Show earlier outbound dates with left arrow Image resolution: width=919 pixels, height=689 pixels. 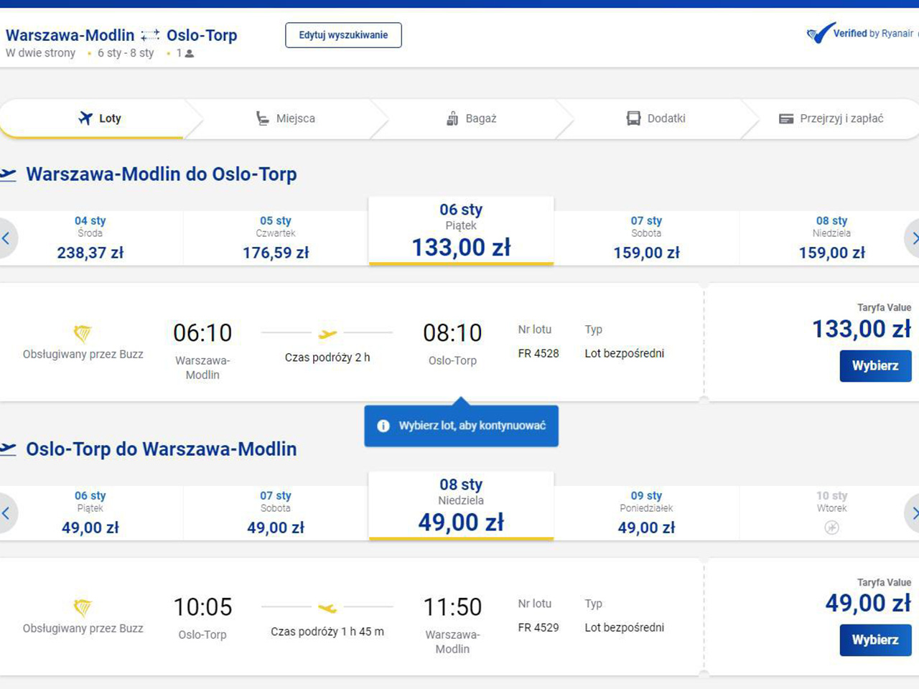point(6,238)
